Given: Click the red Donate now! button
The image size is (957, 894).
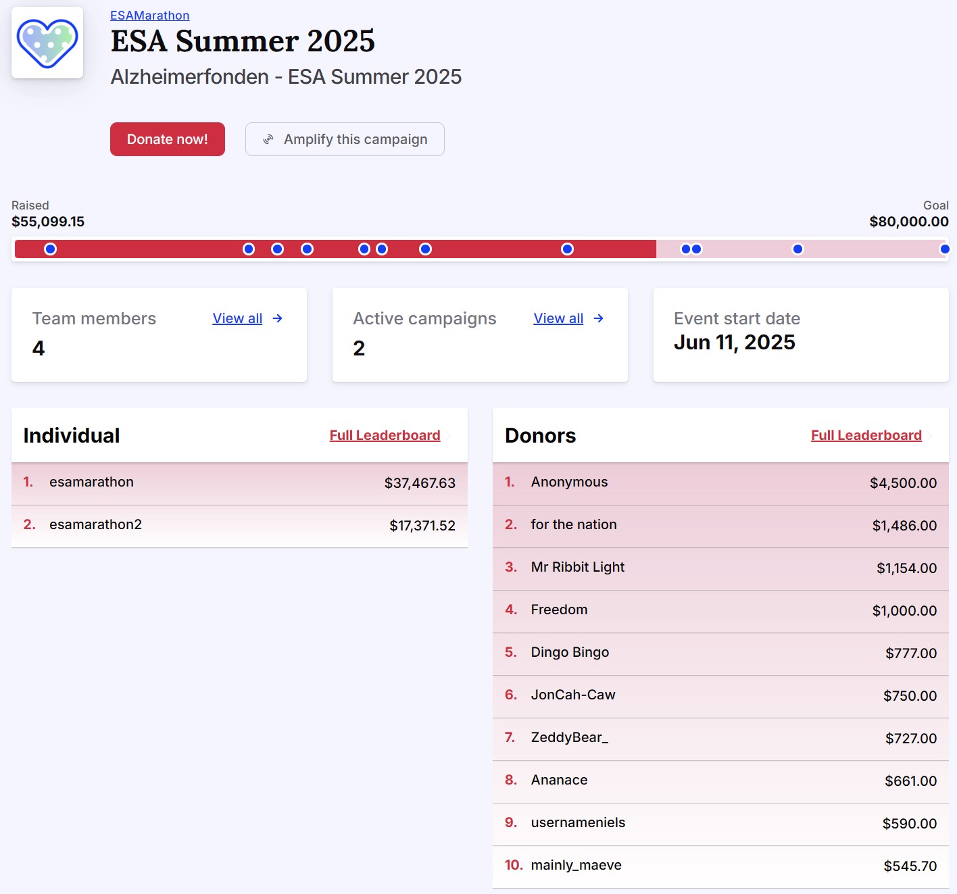Looking at the screenshot, I should tap(168, 139).
